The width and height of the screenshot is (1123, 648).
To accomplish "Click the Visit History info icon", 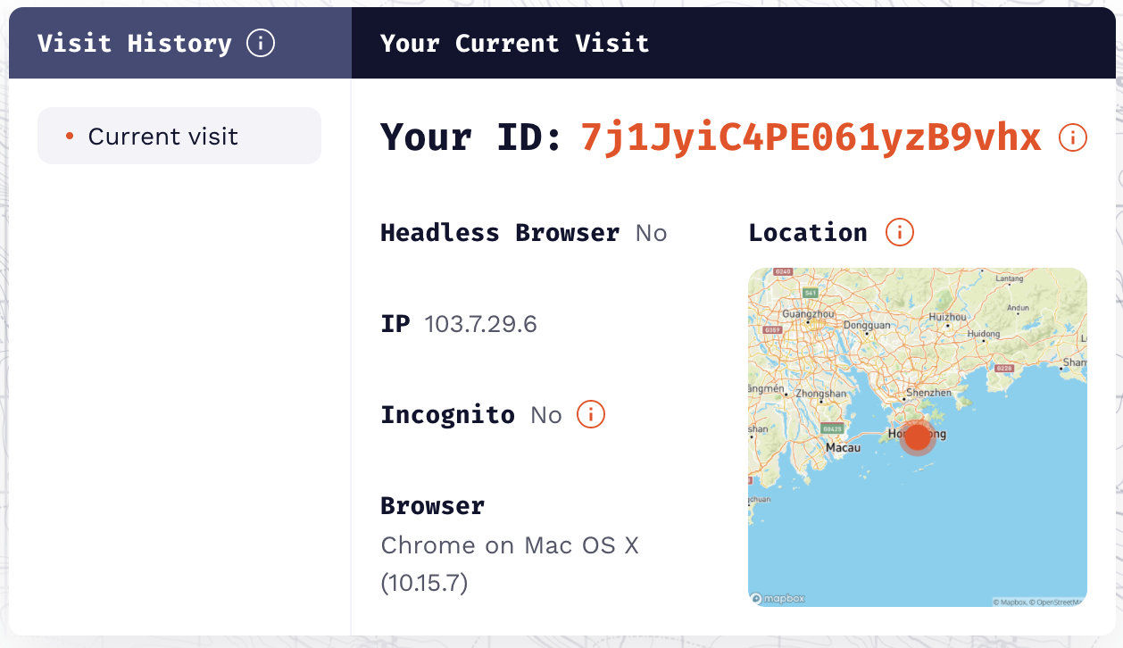I will [x=261, y=43].
